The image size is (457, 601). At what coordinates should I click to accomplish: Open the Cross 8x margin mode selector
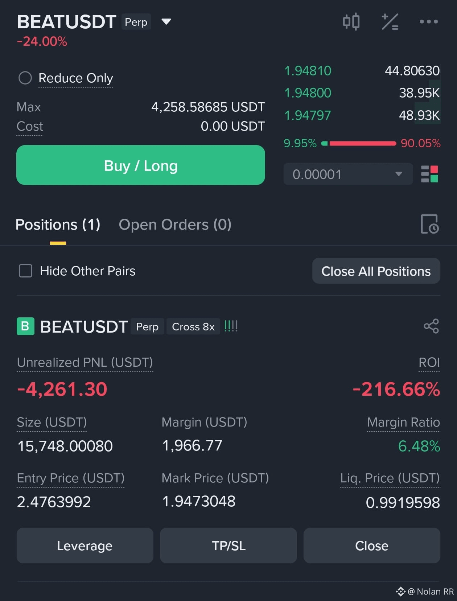click(193, 326)
